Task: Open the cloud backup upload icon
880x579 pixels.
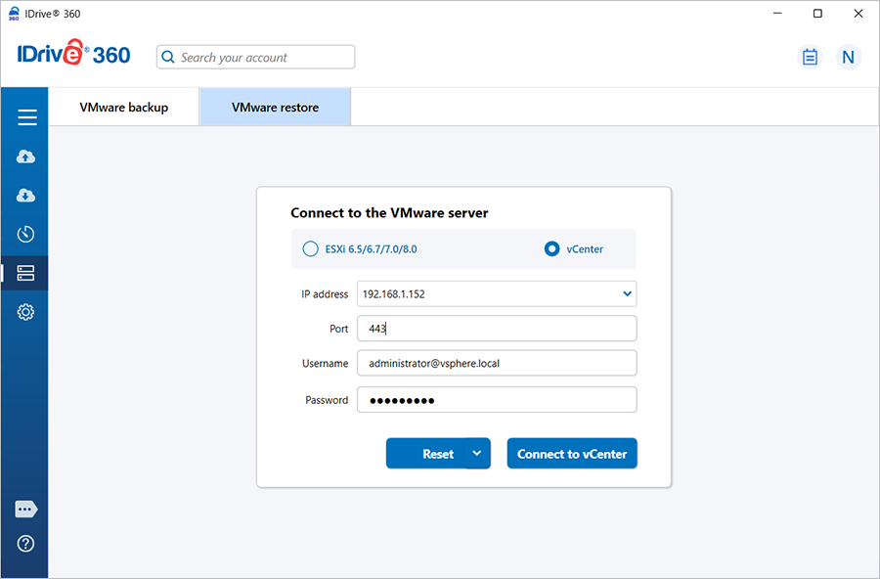Action: [26, 156]
